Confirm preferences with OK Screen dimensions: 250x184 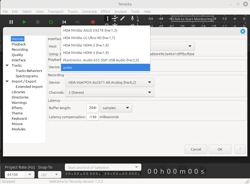220,149
